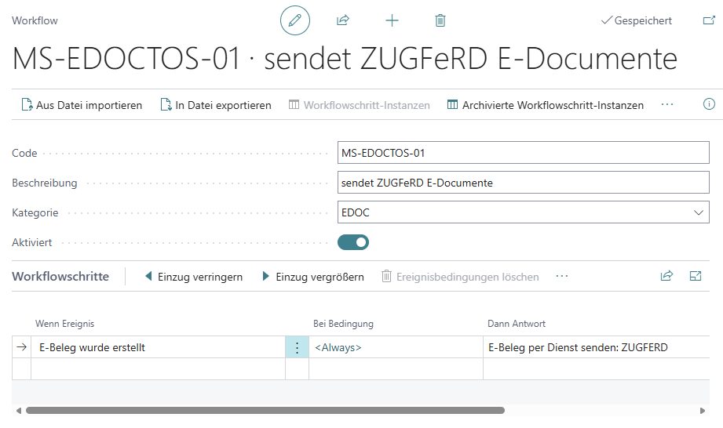Expand the Workflowschritte section to full view

[x=696, y=276]
